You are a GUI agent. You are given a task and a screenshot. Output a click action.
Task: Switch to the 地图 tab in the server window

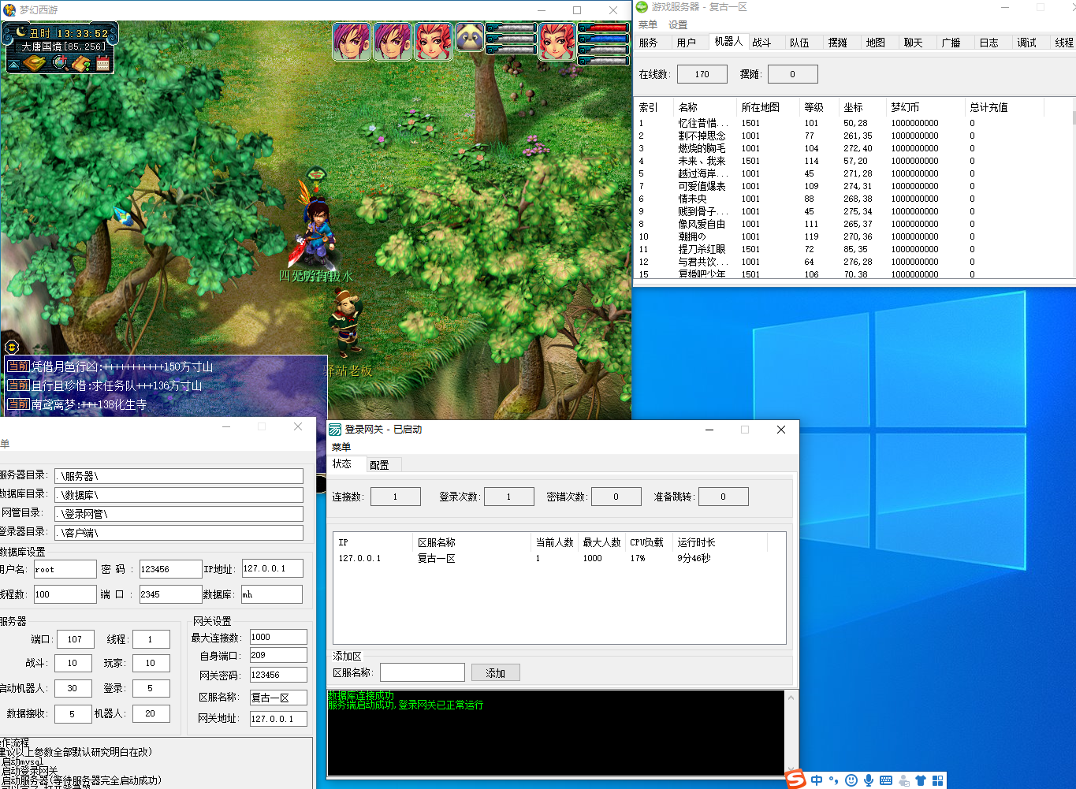(876, 43)
